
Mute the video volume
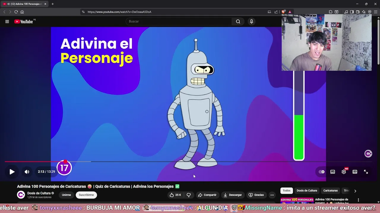click(x=27, y=172)
